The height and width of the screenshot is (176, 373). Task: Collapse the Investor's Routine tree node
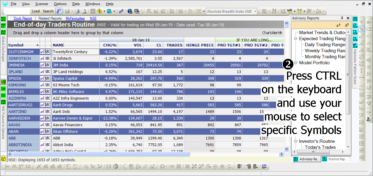295,141
